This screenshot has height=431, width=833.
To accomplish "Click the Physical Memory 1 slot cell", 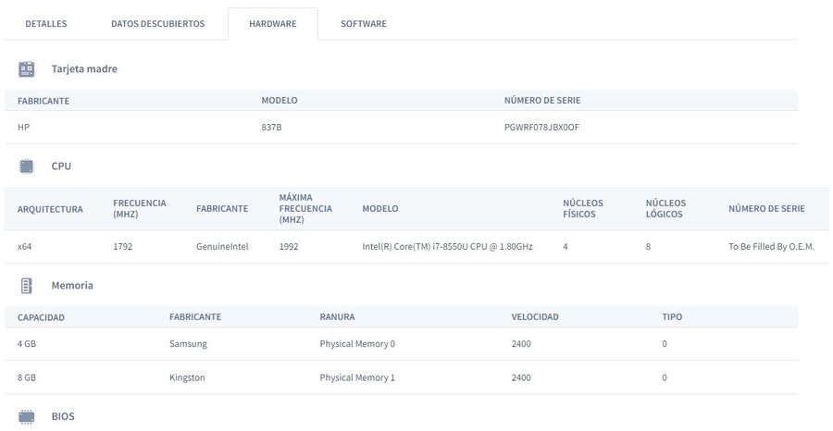I will (x=357, y=378).
